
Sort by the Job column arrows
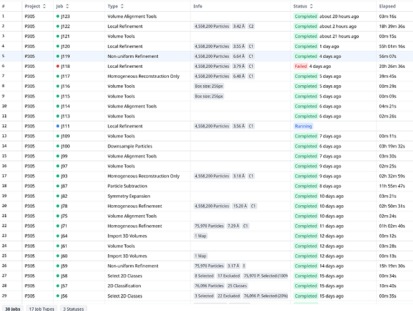(67, 6)
